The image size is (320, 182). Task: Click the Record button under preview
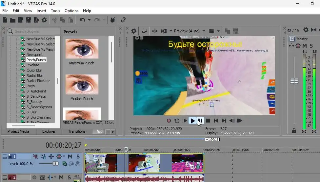(169, 121)
